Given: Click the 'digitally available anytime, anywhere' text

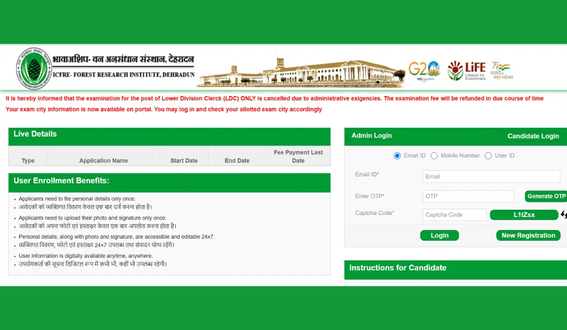Looking at the screenshot, I should tap(86, 256).
